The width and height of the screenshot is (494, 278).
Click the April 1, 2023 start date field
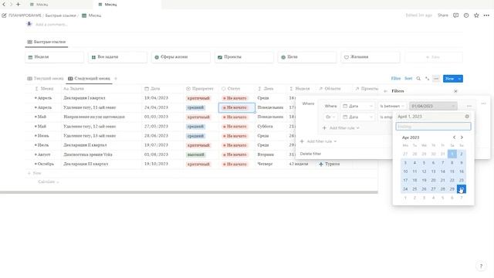(x=430, y=117)
